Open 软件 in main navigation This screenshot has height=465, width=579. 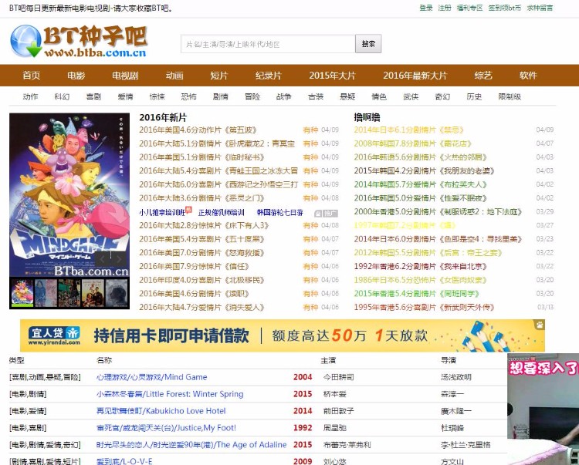point(528,76)
